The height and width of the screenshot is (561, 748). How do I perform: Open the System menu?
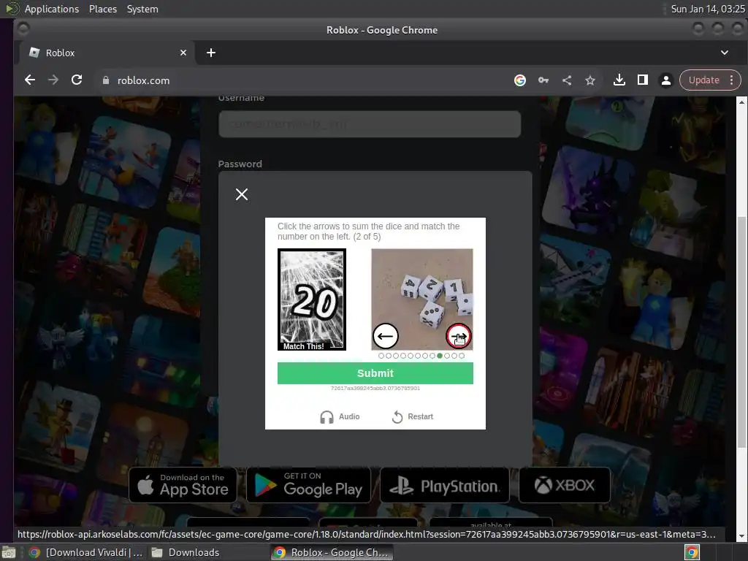142,9
